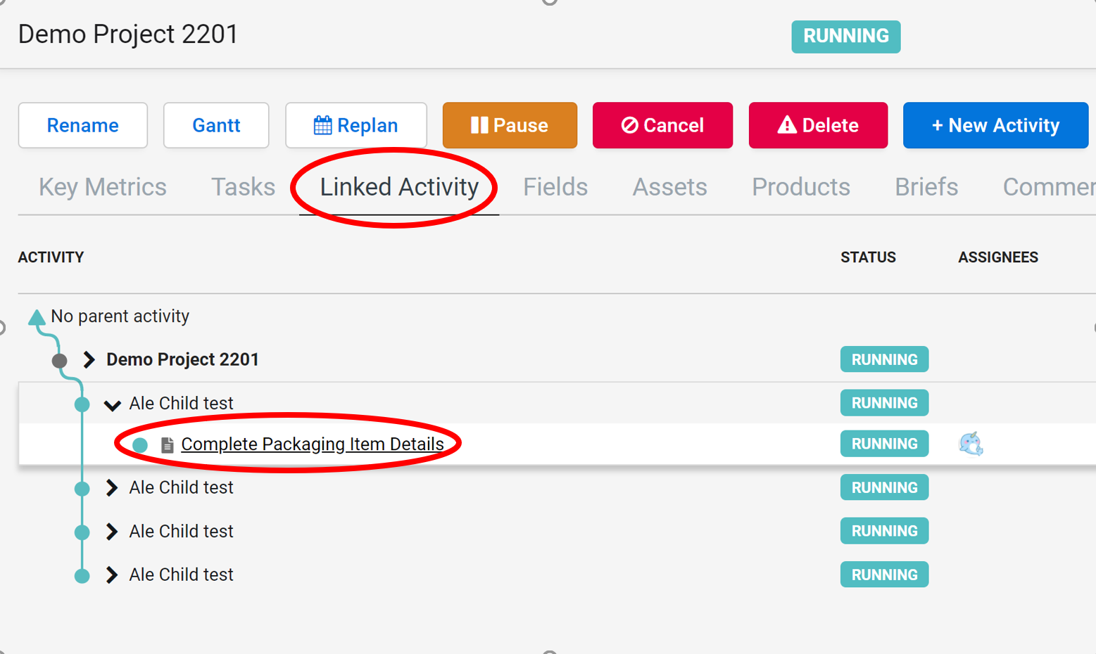
Task: Click the Rename button
Action: pos(82,125)
